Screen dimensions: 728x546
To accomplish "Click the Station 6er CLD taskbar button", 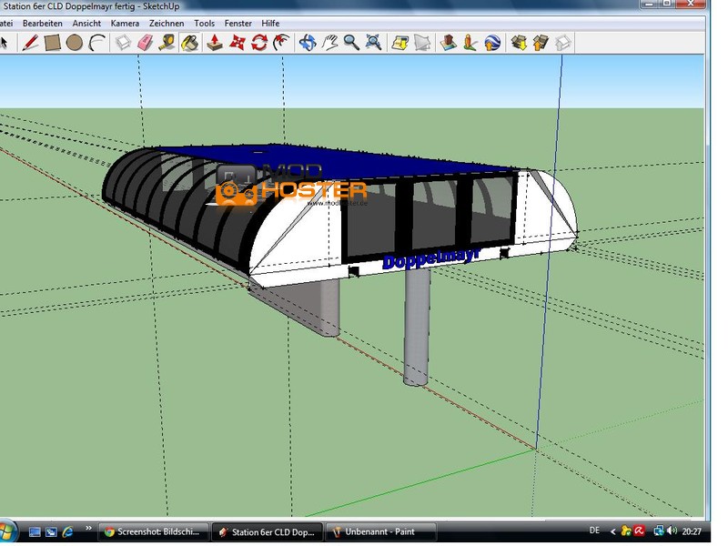I will click(268, 531).
